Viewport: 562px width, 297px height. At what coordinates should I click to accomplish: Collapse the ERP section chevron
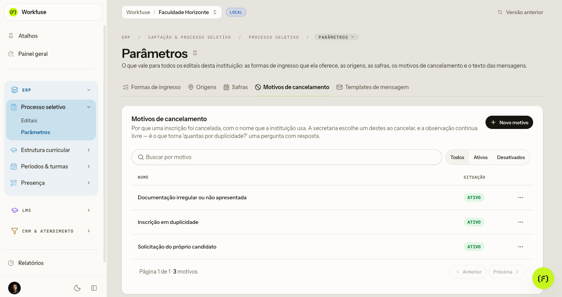89,90
